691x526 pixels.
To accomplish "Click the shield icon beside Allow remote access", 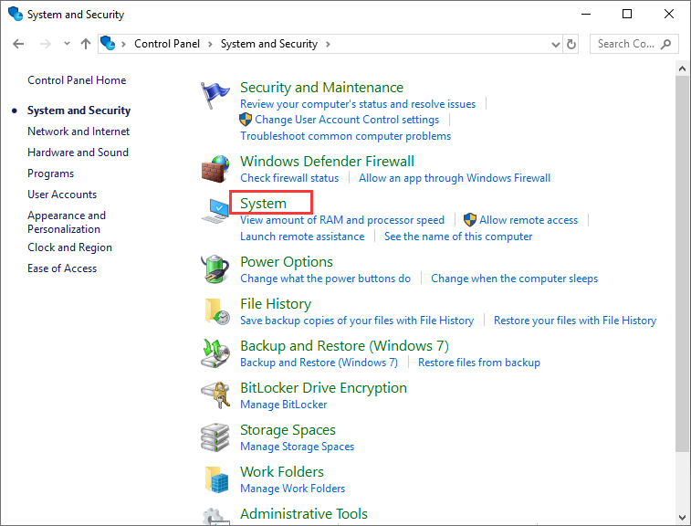I will [470, 219].
